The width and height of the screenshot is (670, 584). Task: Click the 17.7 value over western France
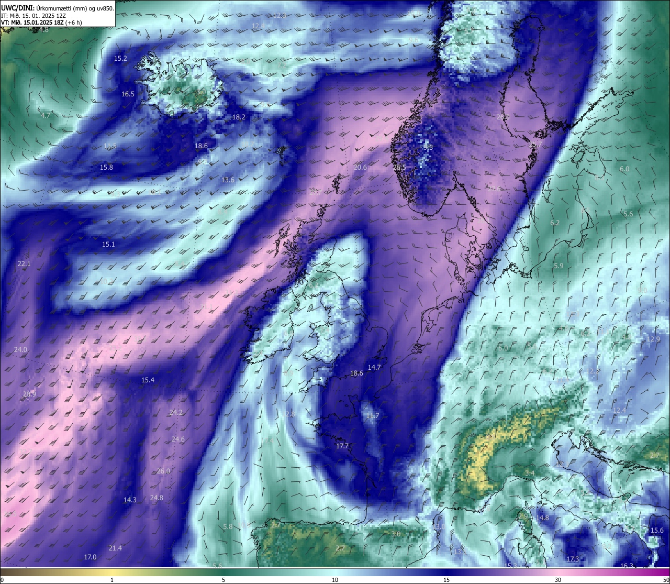coord(342,446)
